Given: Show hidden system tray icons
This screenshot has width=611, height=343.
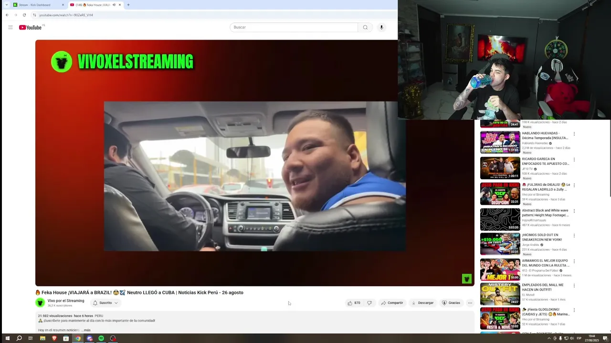Looking at the screenshot, I should (x=549, y=338).
